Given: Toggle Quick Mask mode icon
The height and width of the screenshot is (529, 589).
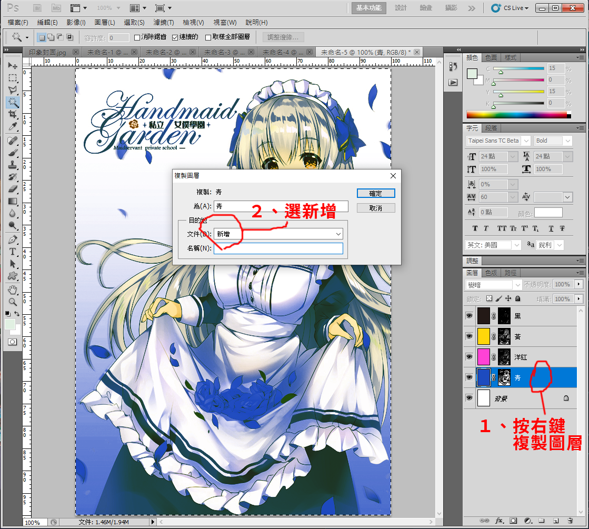Looking at the screenshot, I should pos(13,342).
